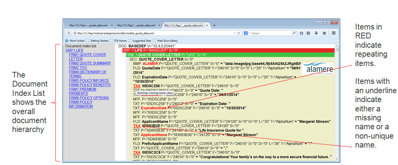This screenshot has height=165, width=398.
Task: Close the active quote_data.xml tab
Action: click(x=207, y=26)
